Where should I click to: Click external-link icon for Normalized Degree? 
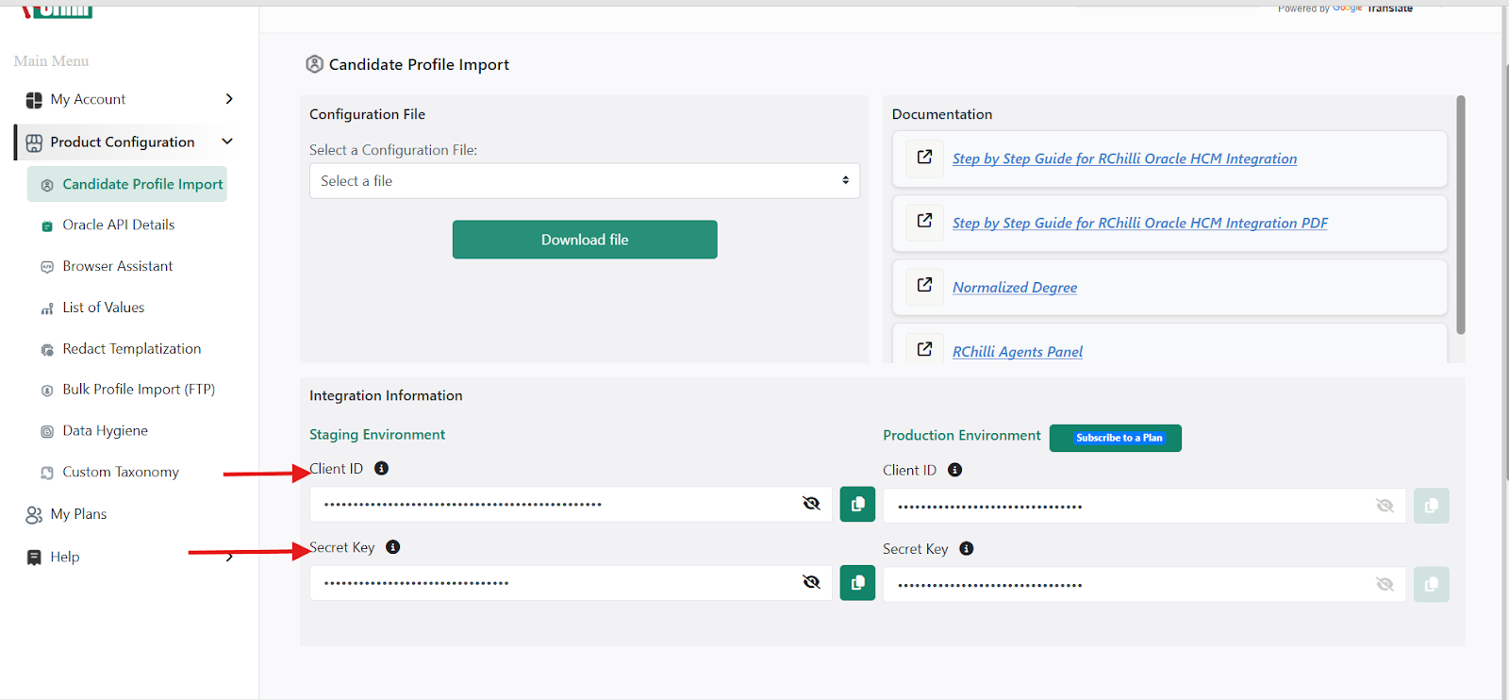tap(924, 286)
